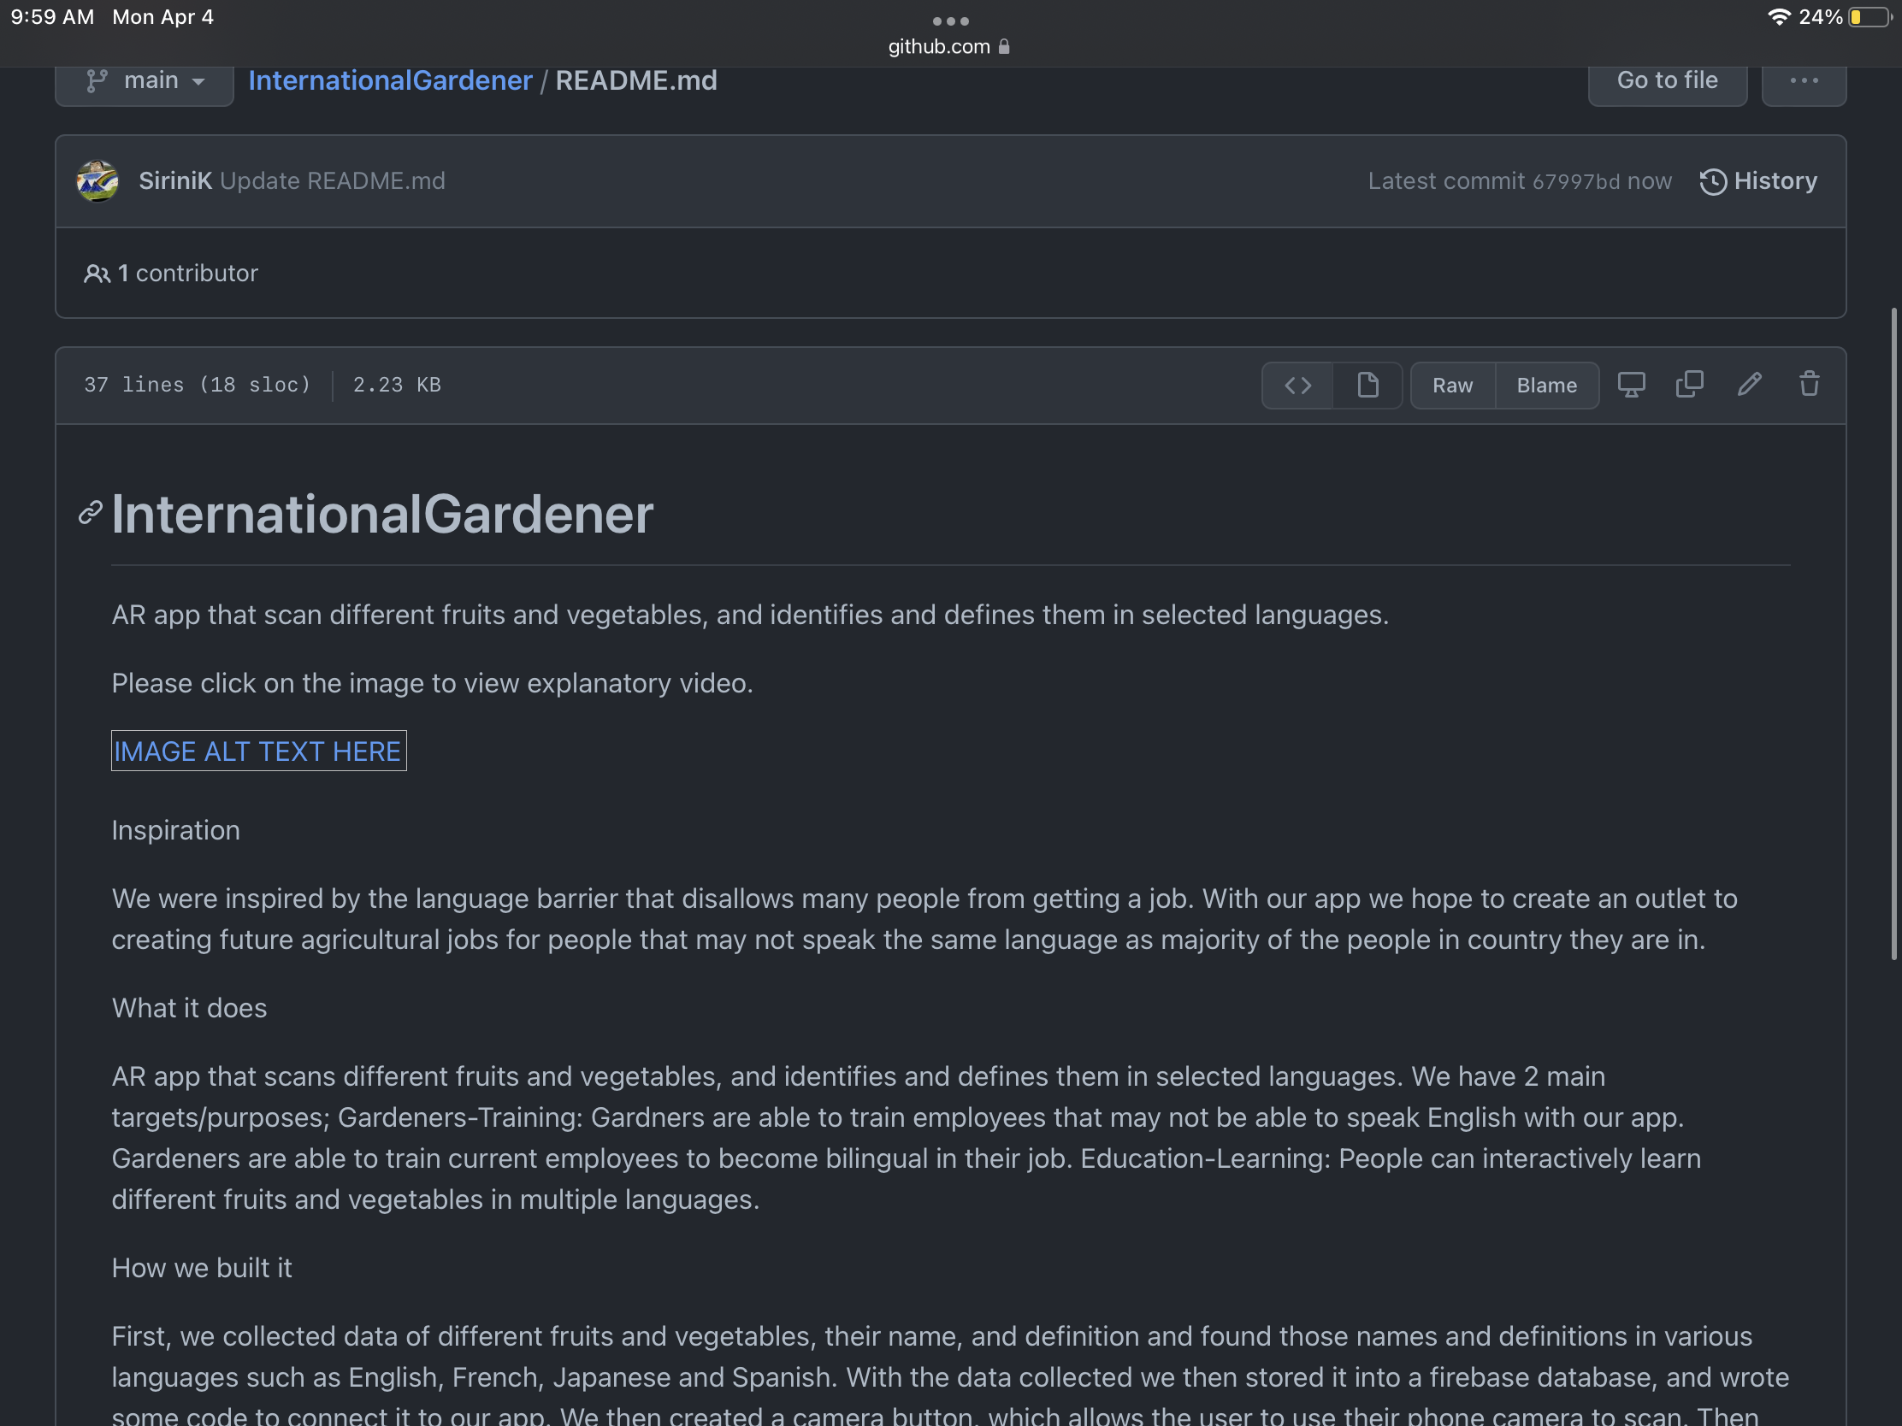Click the pencil edit file icon
This screenshot has width=1902, height=1426.
coord(1749,384)
